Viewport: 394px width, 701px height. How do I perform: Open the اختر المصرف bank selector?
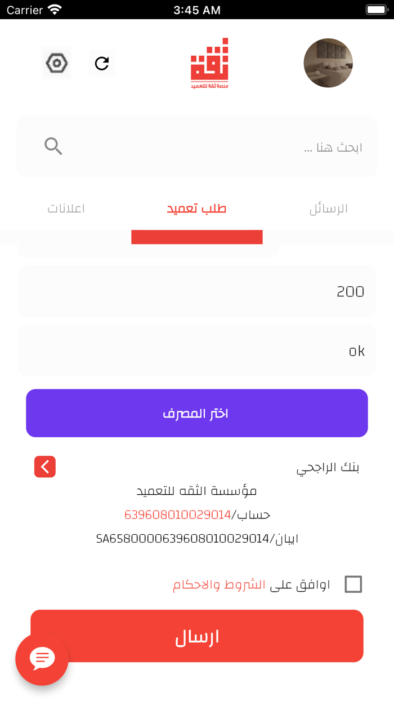click(x=197, y=412)
